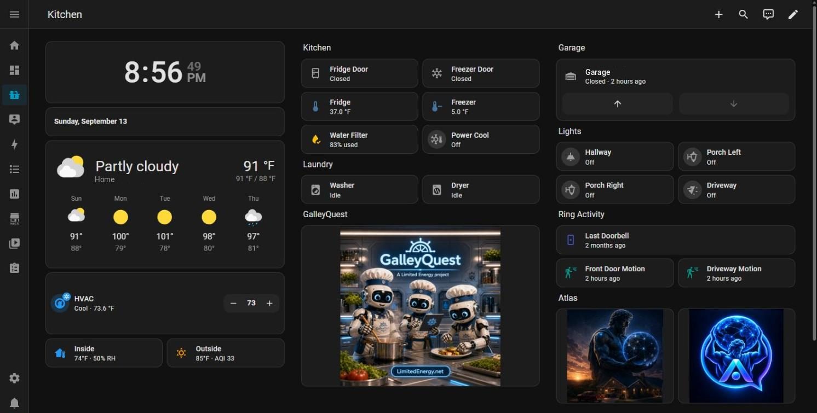Click the "Sunday, September 13" date text

pyautogui.click(x=90, y=121)
